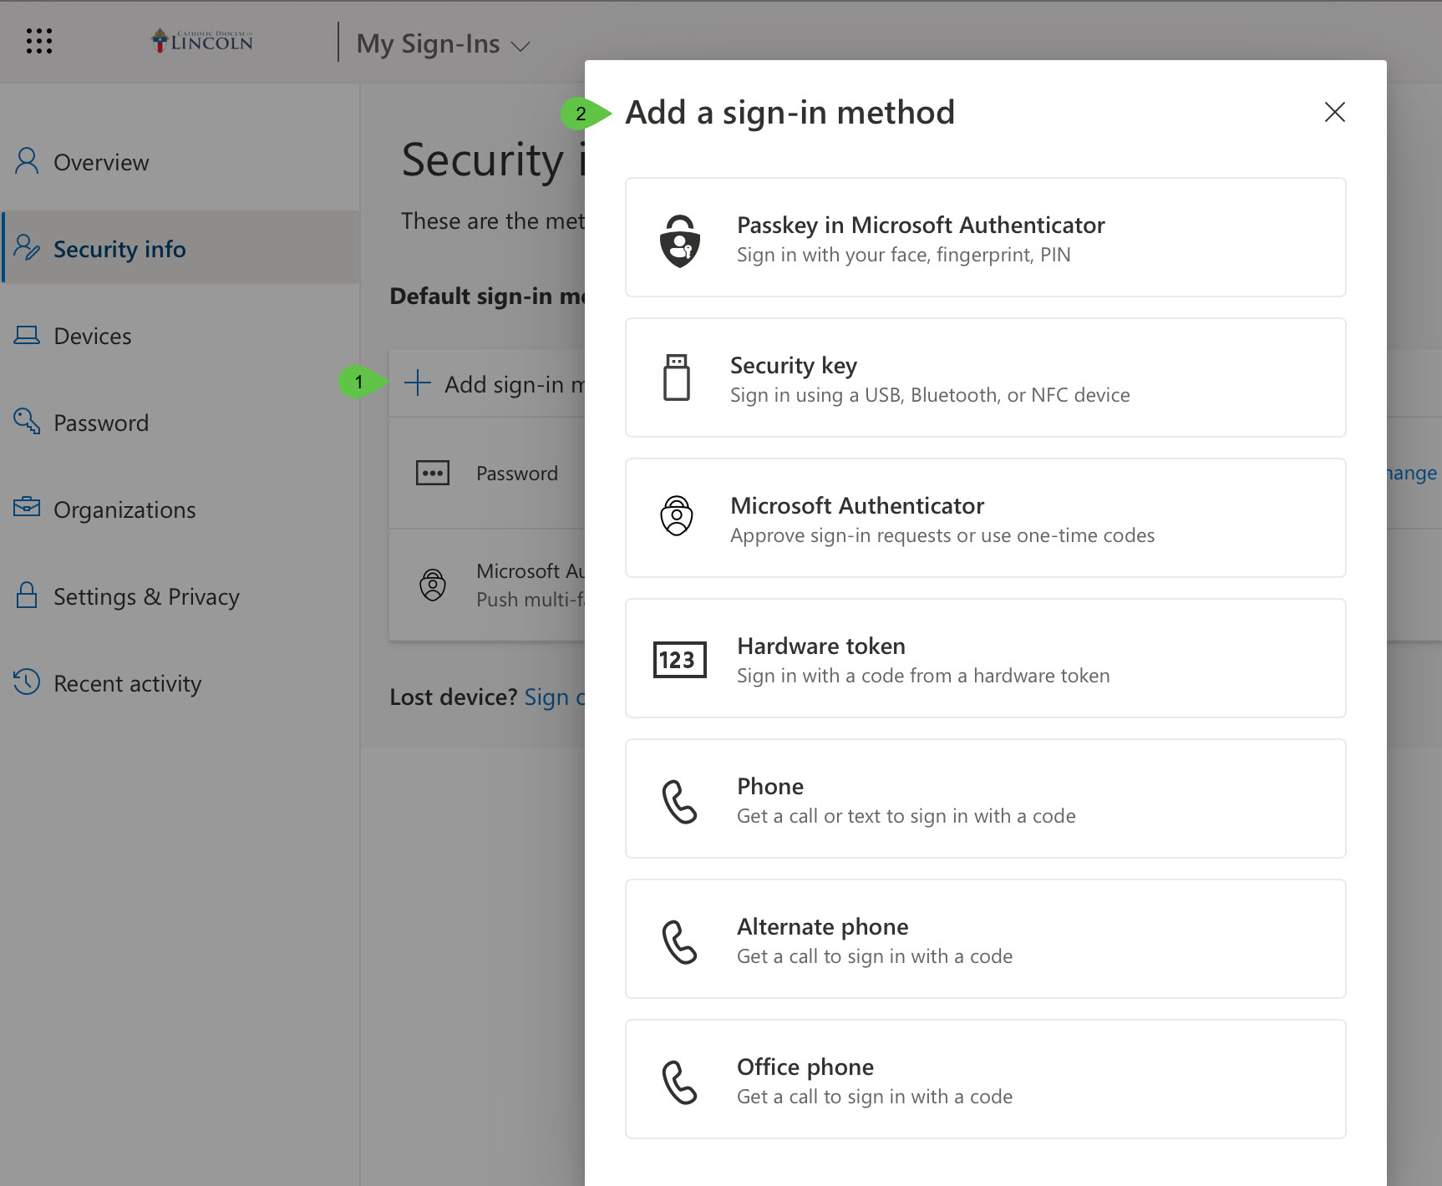1442x1186 pixels.
Task: Open the app launcher grid icon
Action: [x=39, y=41]
